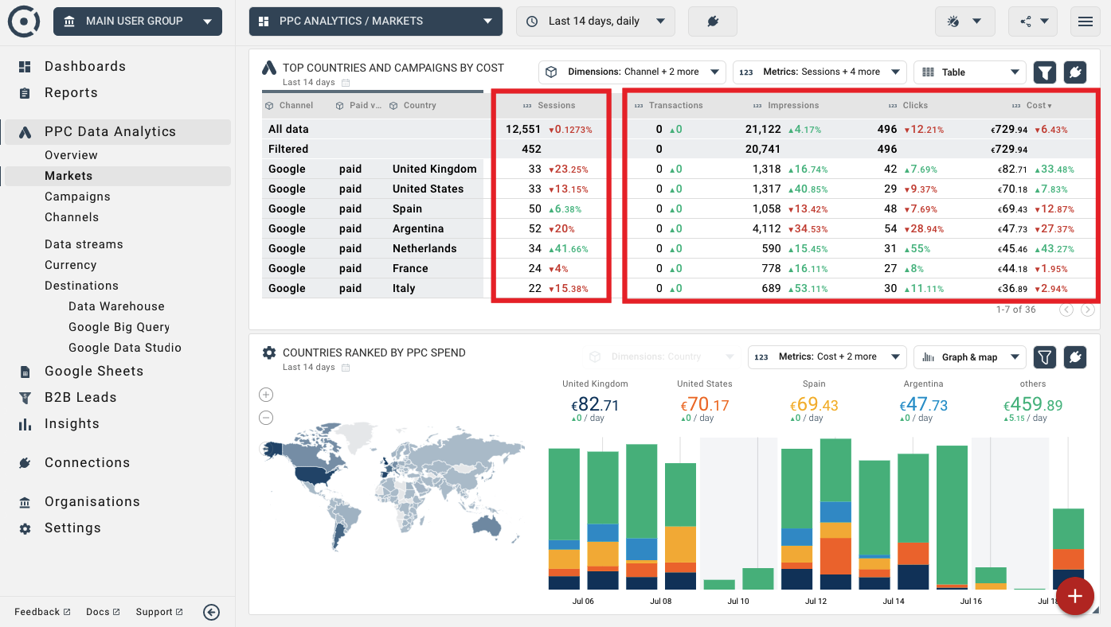Click the Settings gear icon in sidebar
1111x627 pixels.
pos(25,528)
